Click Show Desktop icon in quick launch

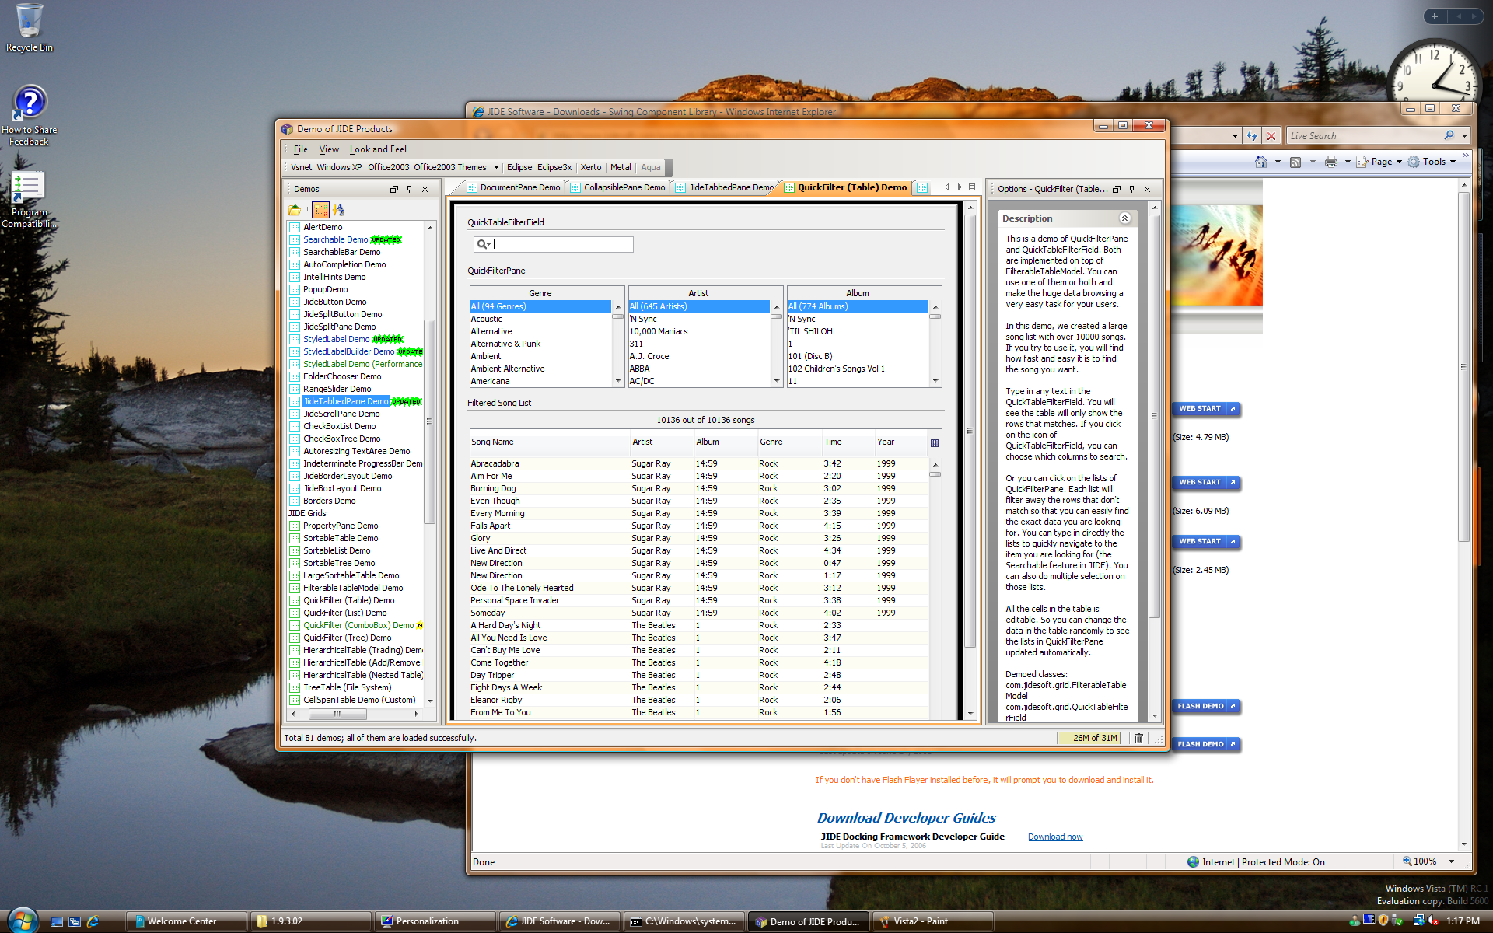pyautogui.click(x=57, y=921)
